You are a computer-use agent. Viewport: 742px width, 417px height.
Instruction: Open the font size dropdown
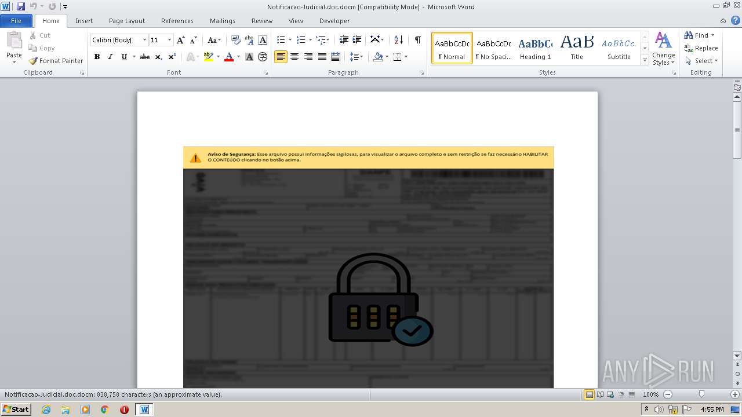(x=169, y=40)
